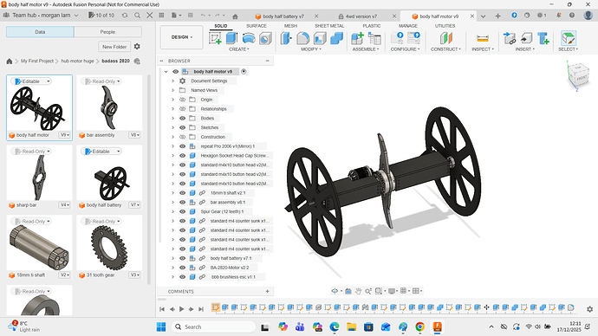Add a new comment with plus
Viewport: 598px width, 336px height.
click(x=267, y=291)
